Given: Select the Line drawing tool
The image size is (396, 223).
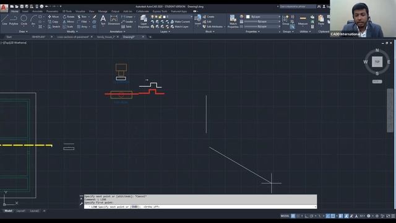Looking at the screenshot, I should 5,20.
